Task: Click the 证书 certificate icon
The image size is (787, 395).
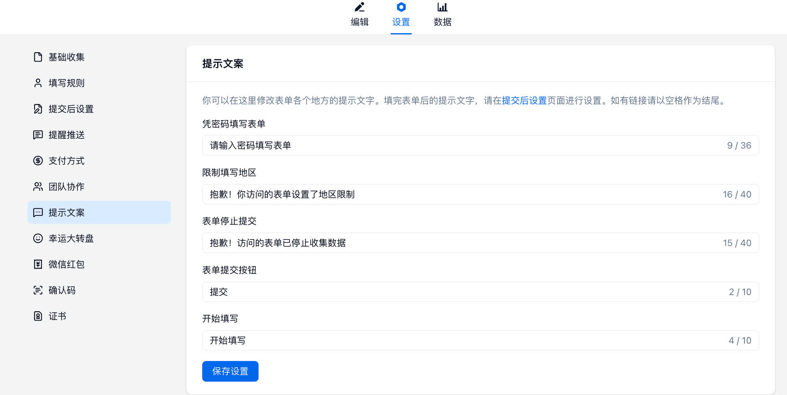Action: 38,316
